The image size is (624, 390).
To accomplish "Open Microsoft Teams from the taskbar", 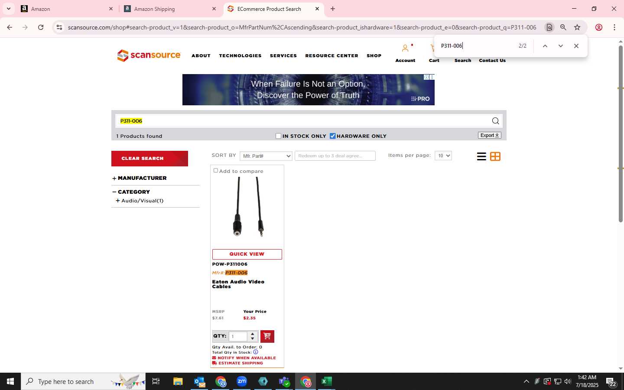I will [x=284, y=381].
